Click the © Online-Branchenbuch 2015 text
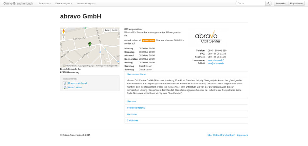The height and width of the screenshot is (146, 308). point(75,135)
